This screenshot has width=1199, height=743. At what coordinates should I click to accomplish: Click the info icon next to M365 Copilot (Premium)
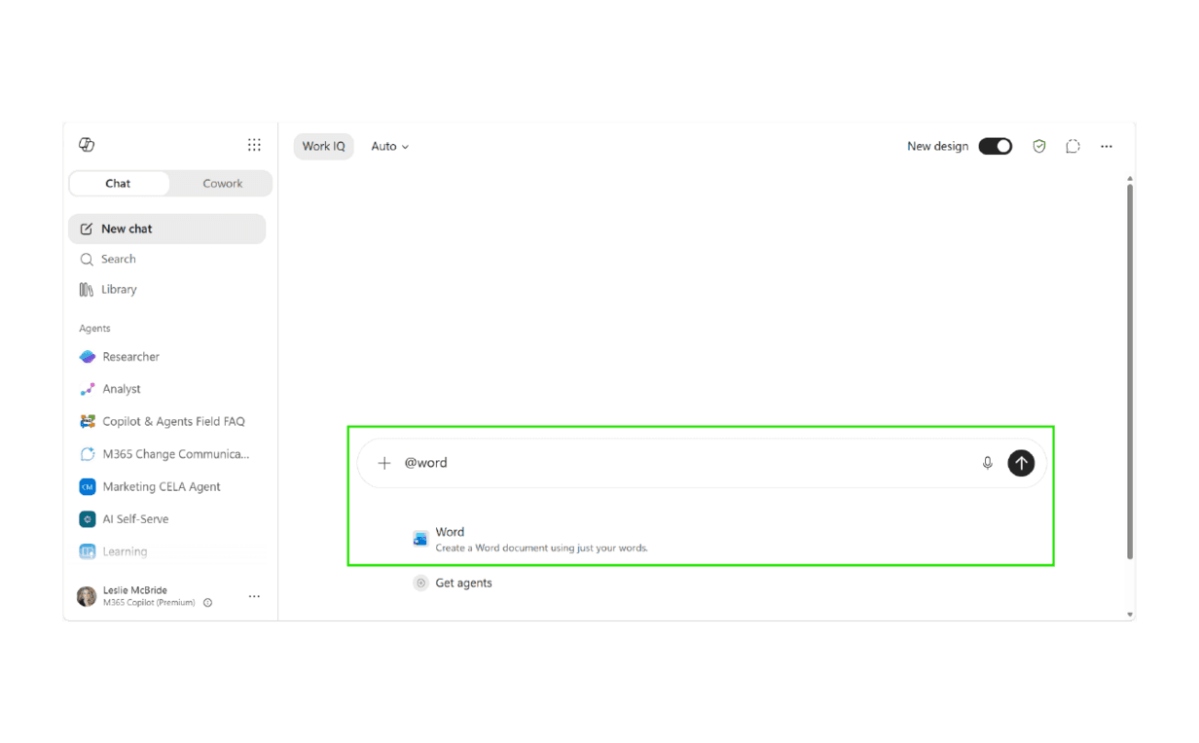207,603
